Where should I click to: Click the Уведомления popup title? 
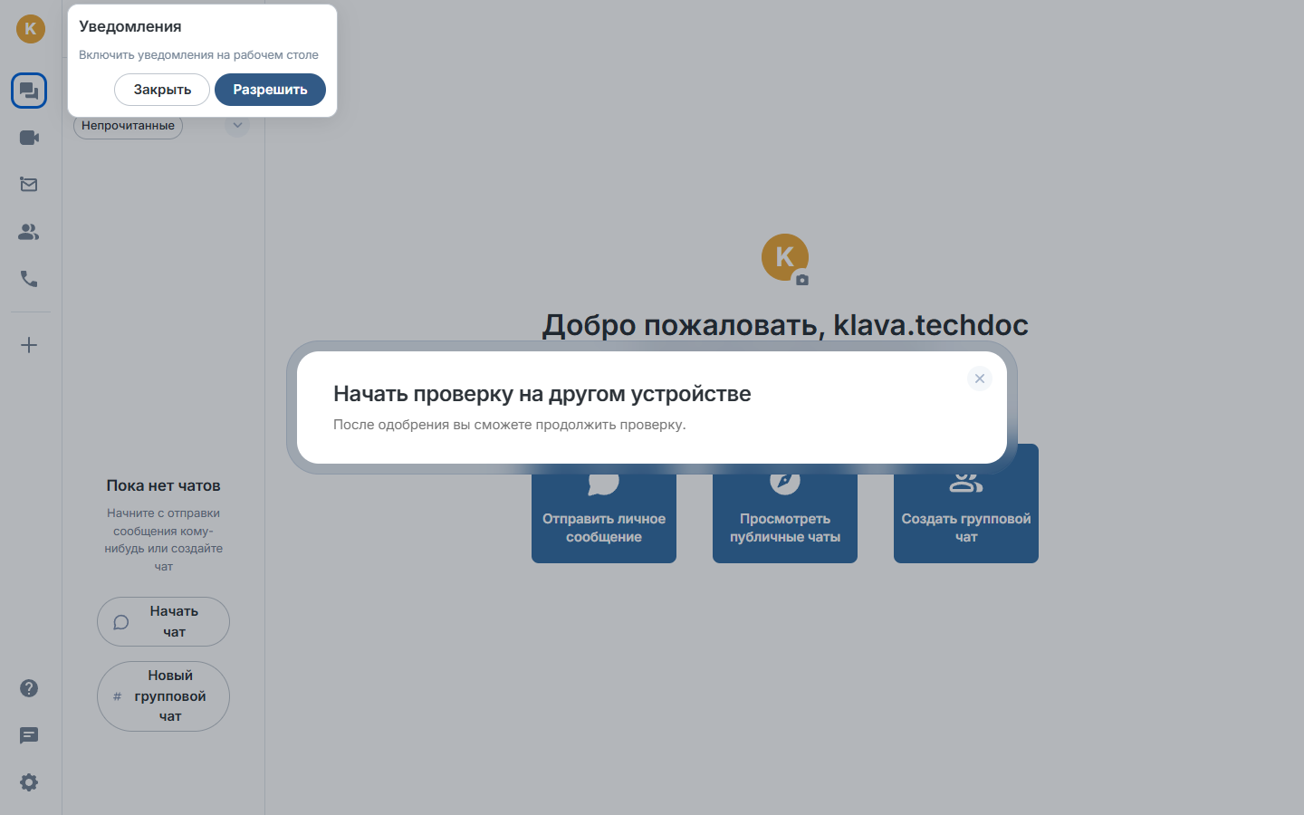pyautogui.click(x=130, y=27)
